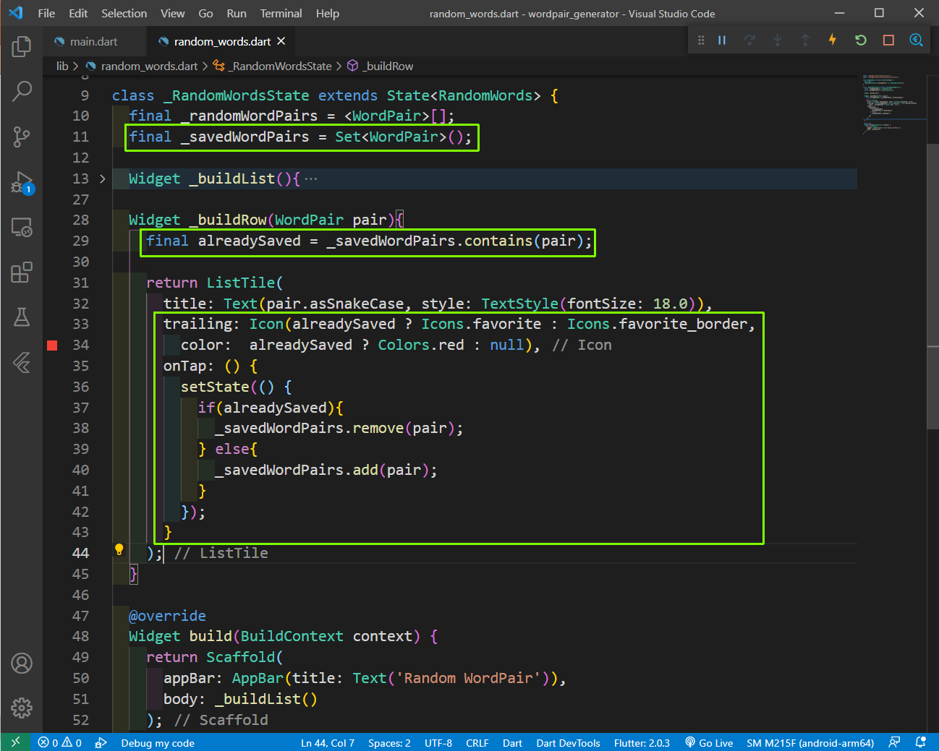Screen dimensions: 939x751
Task: Expand the folded _buildList block on line 13
Action: pos(103,179)
